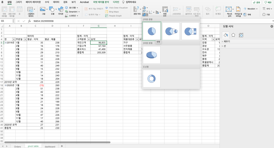Open the column chart dropdown icon

click(x=145, y=8)
